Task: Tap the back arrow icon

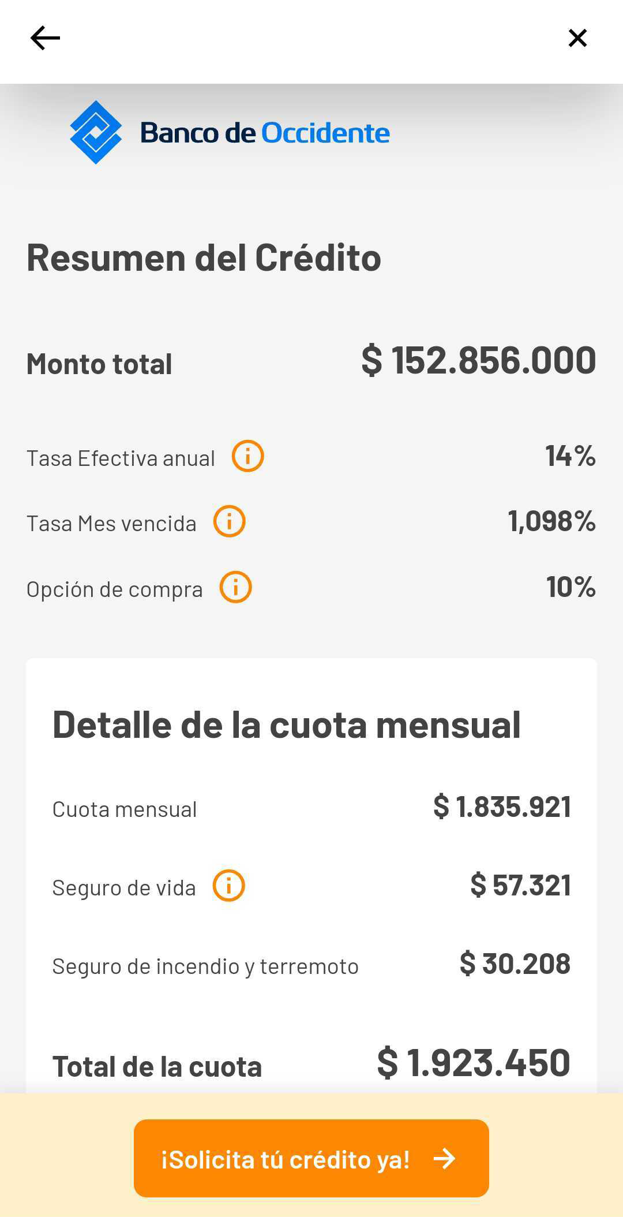Action: (x=45, y=39)
